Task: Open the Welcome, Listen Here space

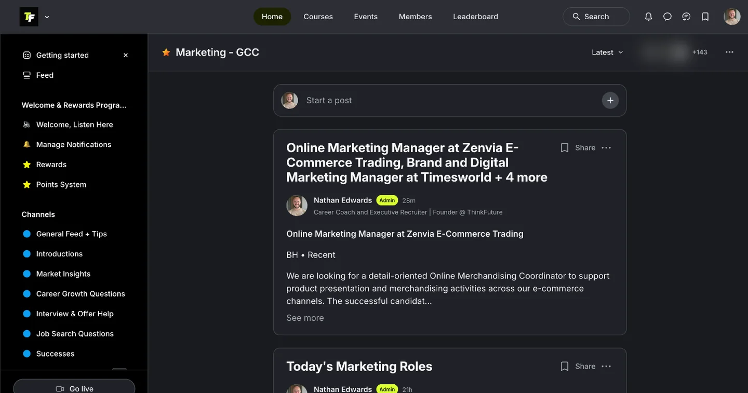Action: [74, 125]
